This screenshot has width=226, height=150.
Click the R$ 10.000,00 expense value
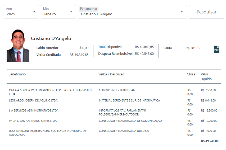209,121
